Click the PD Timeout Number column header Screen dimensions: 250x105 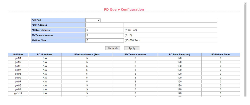click(x=135, y=54)
